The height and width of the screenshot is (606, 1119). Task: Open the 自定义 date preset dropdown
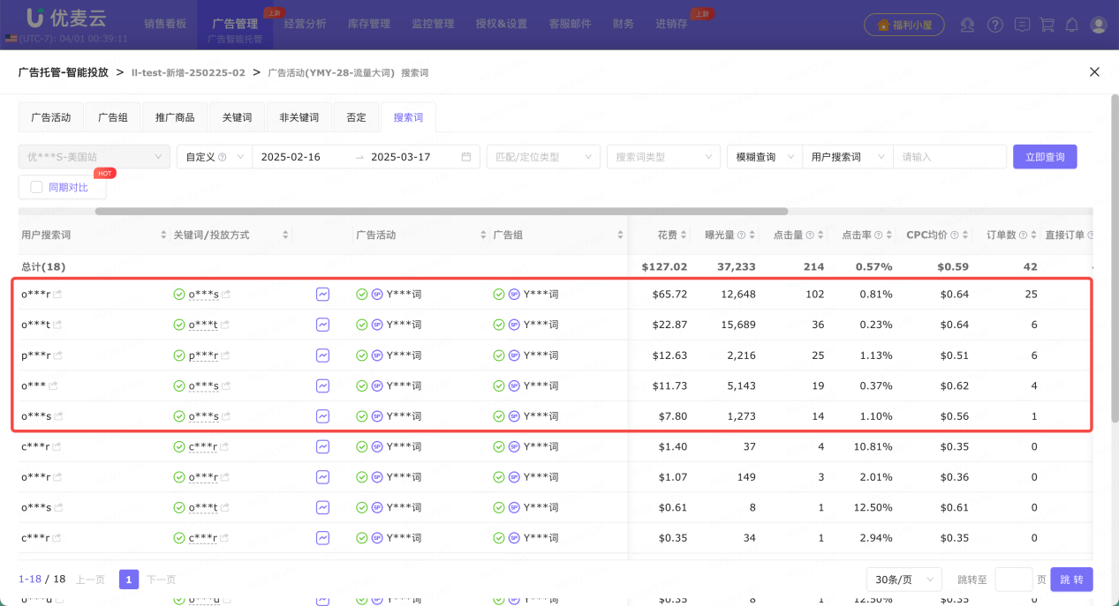click(215, 157)
